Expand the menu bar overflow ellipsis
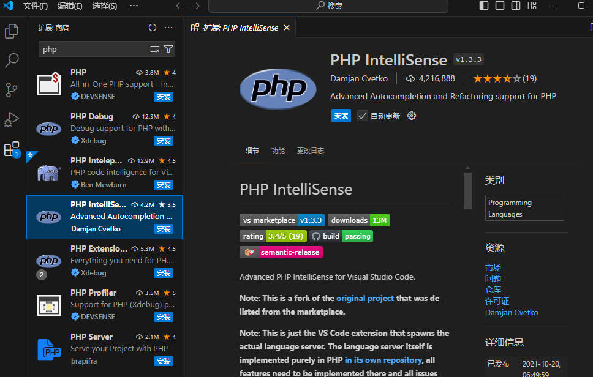 pyautogui.click(x=134, y=6)
